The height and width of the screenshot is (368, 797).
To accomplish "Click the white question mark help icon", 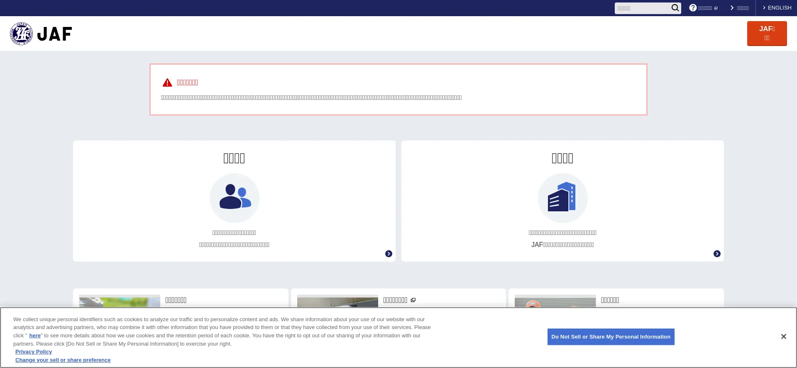I will point(693,8).
